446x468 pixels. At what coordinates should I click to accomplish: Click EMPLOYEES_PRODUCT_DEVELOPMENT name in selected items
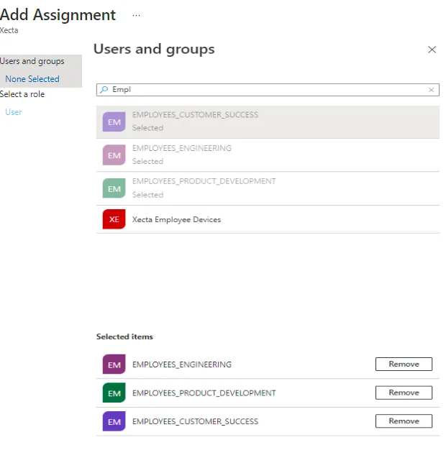click(204, 393)
